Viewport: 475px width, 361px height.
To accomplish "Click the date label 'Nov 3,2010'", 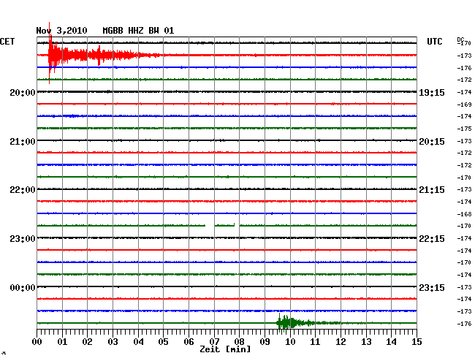I will click(61, 31).
